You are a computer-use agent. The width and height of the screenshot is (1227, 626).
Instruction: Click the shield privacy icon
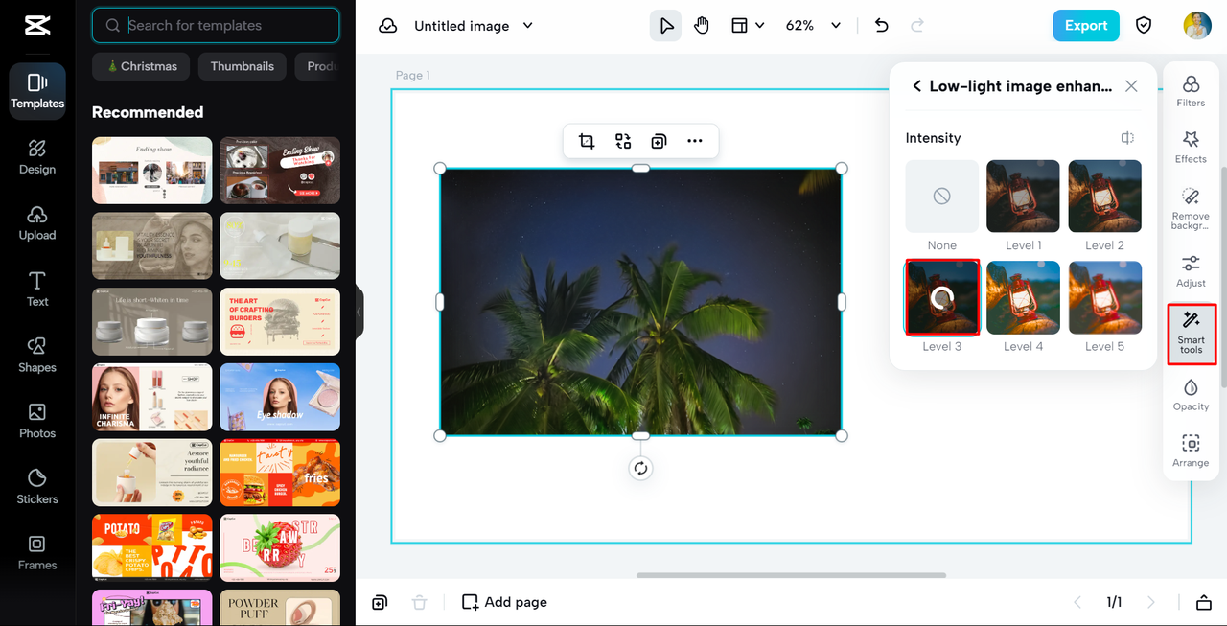[1144, 26]
